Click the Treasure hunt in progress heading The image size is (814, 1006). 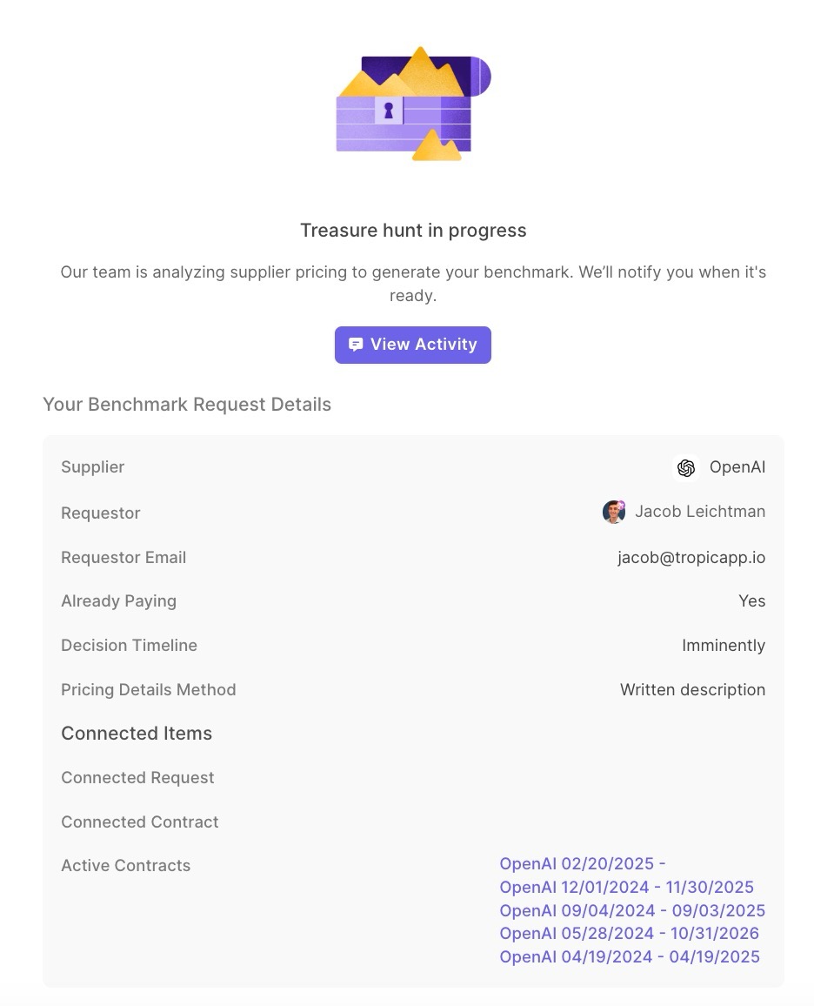pos(413,231)
